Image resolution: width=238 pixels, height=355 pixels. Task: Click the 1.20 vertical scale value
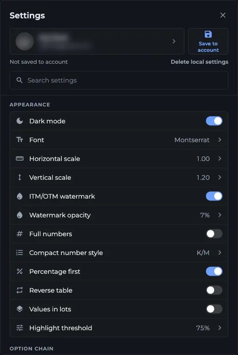[x=203, y=177]
